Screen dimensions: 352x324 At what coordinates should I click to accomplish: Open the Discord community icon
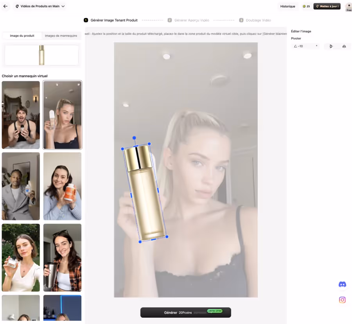(342, 285)
